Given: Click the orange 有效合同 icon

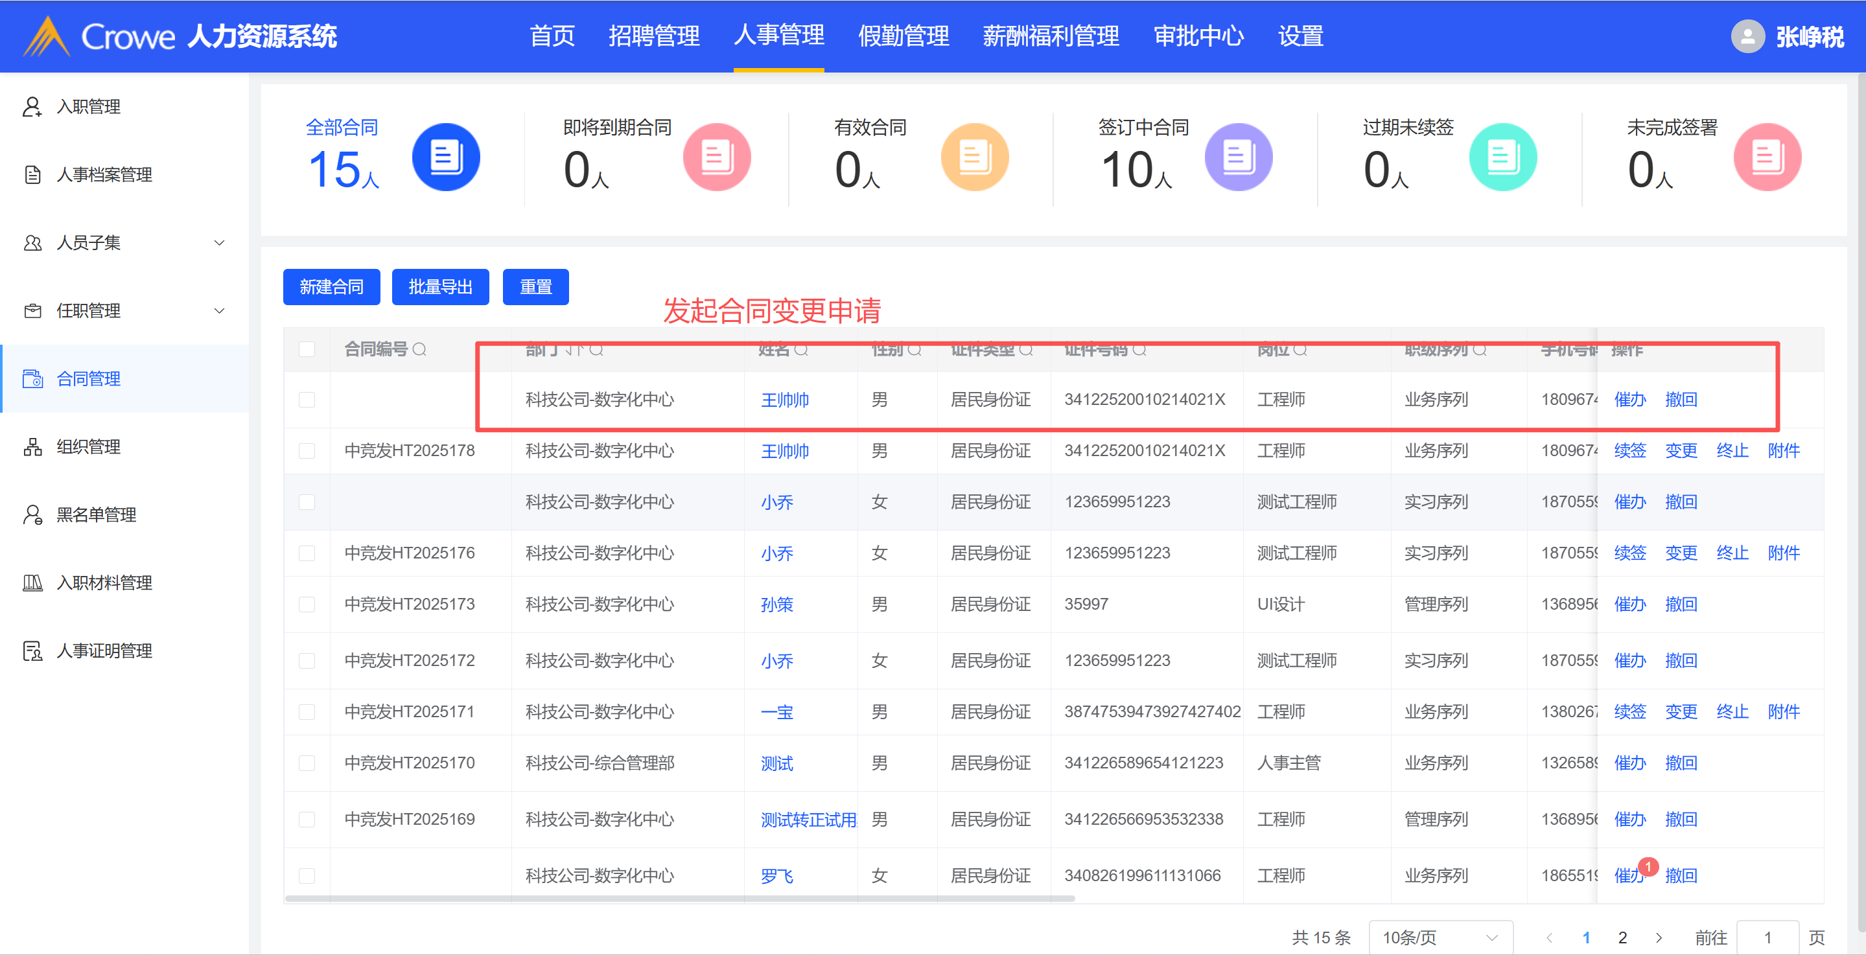Looking at the screenshot, I should (974, 157).
